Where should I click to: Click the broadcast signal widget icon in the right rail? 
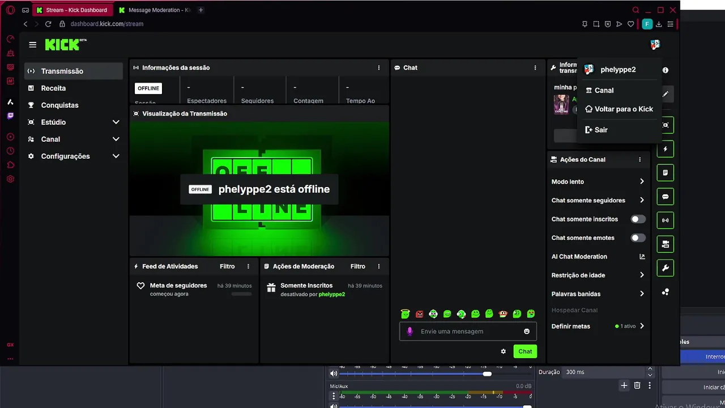pos(666,220)
